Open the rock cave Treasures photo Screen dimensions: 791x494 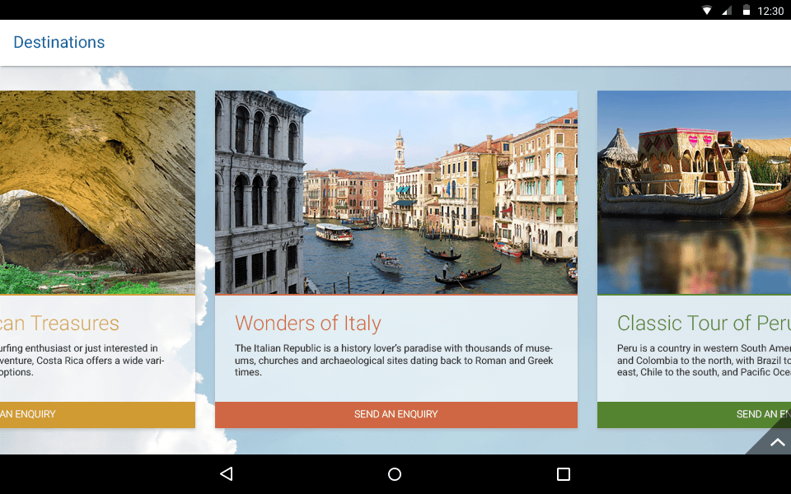click(x=97, y=192)
